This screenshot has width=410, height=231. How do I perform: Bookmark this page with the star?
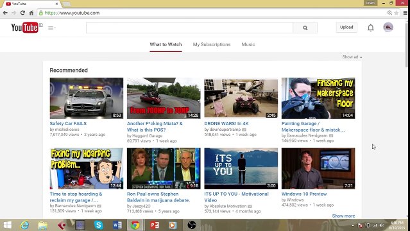pos(397,13)
